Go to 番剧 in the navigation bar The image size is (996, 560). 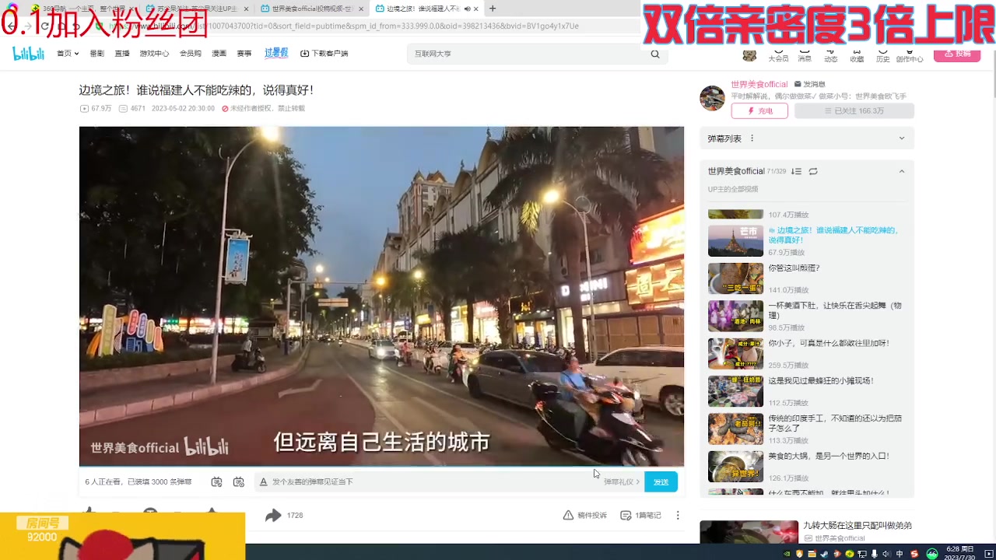(96, 54)
